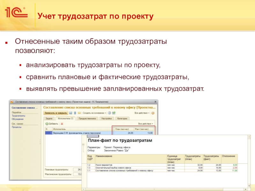
Task: Click Записать и закрыть button
Action: click(56, 113)
